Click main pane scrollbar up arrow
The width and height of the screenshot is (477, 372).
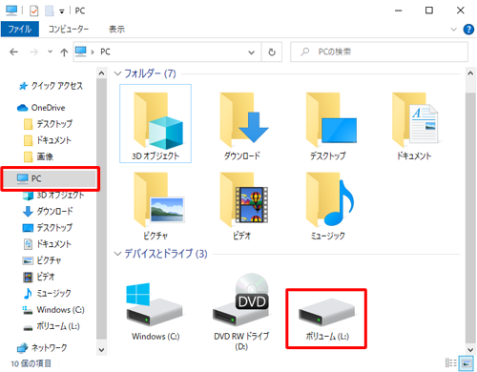(x=470, y=73)
